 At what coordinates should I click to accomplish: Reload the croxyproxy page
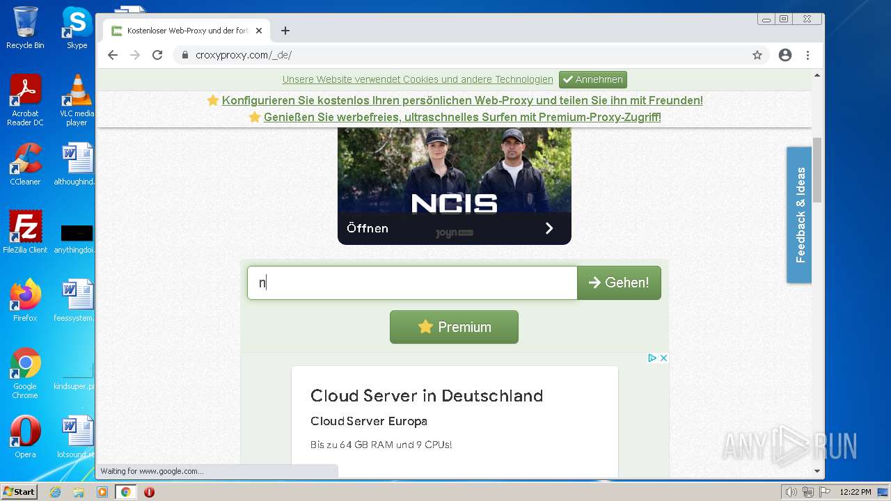point(157,55)
